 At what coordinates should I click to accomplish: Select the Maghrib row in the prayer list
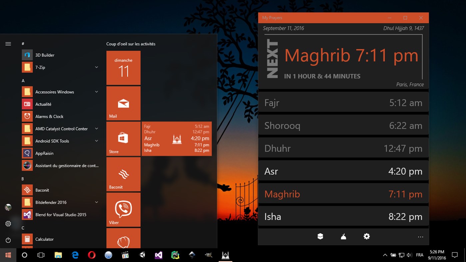(x=343, y=194)
